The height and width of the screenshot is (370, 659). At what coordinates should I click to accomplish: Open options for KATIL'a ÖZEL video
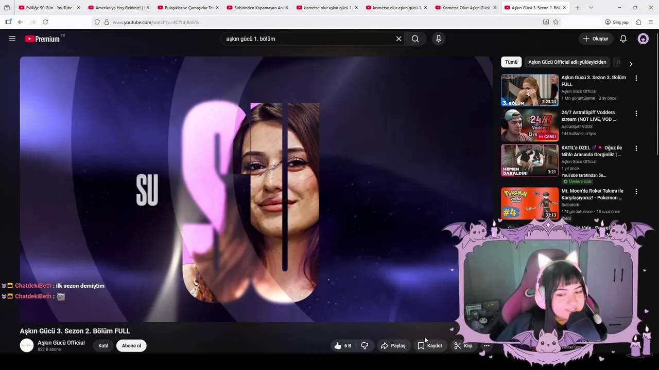(x=636, y=148)
